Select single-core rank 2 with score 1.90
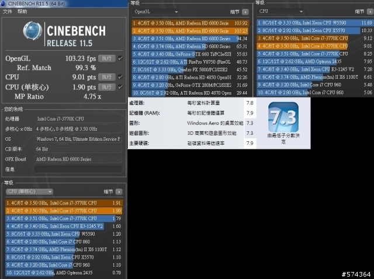 (64, 211)
